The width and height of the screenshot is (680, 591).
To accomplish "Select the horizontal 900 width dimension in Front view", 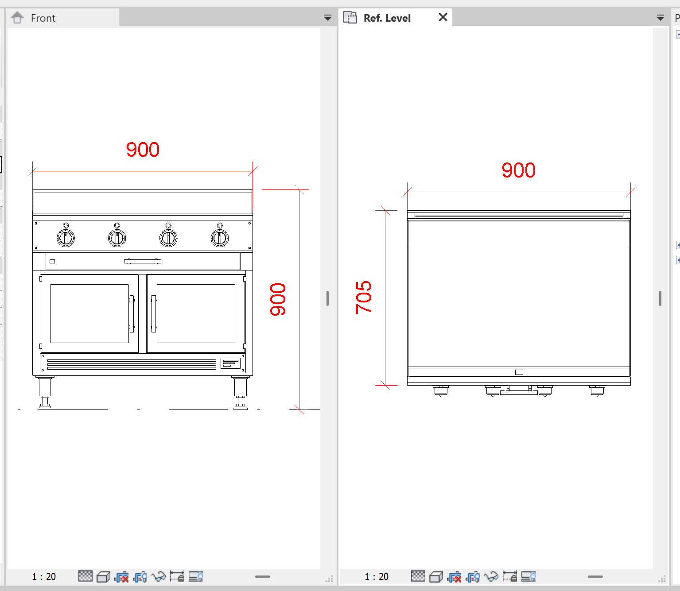I will [143, 150].
